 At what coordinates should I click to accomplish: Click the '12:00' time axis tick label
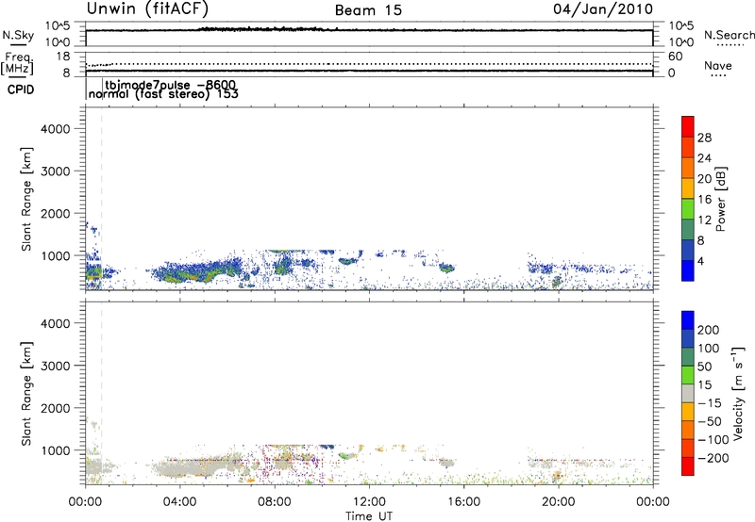click(369, 502)
